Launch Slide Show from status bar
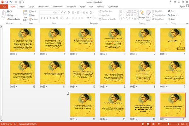Viewport: 189px width, 126px height. pos(159,124)
